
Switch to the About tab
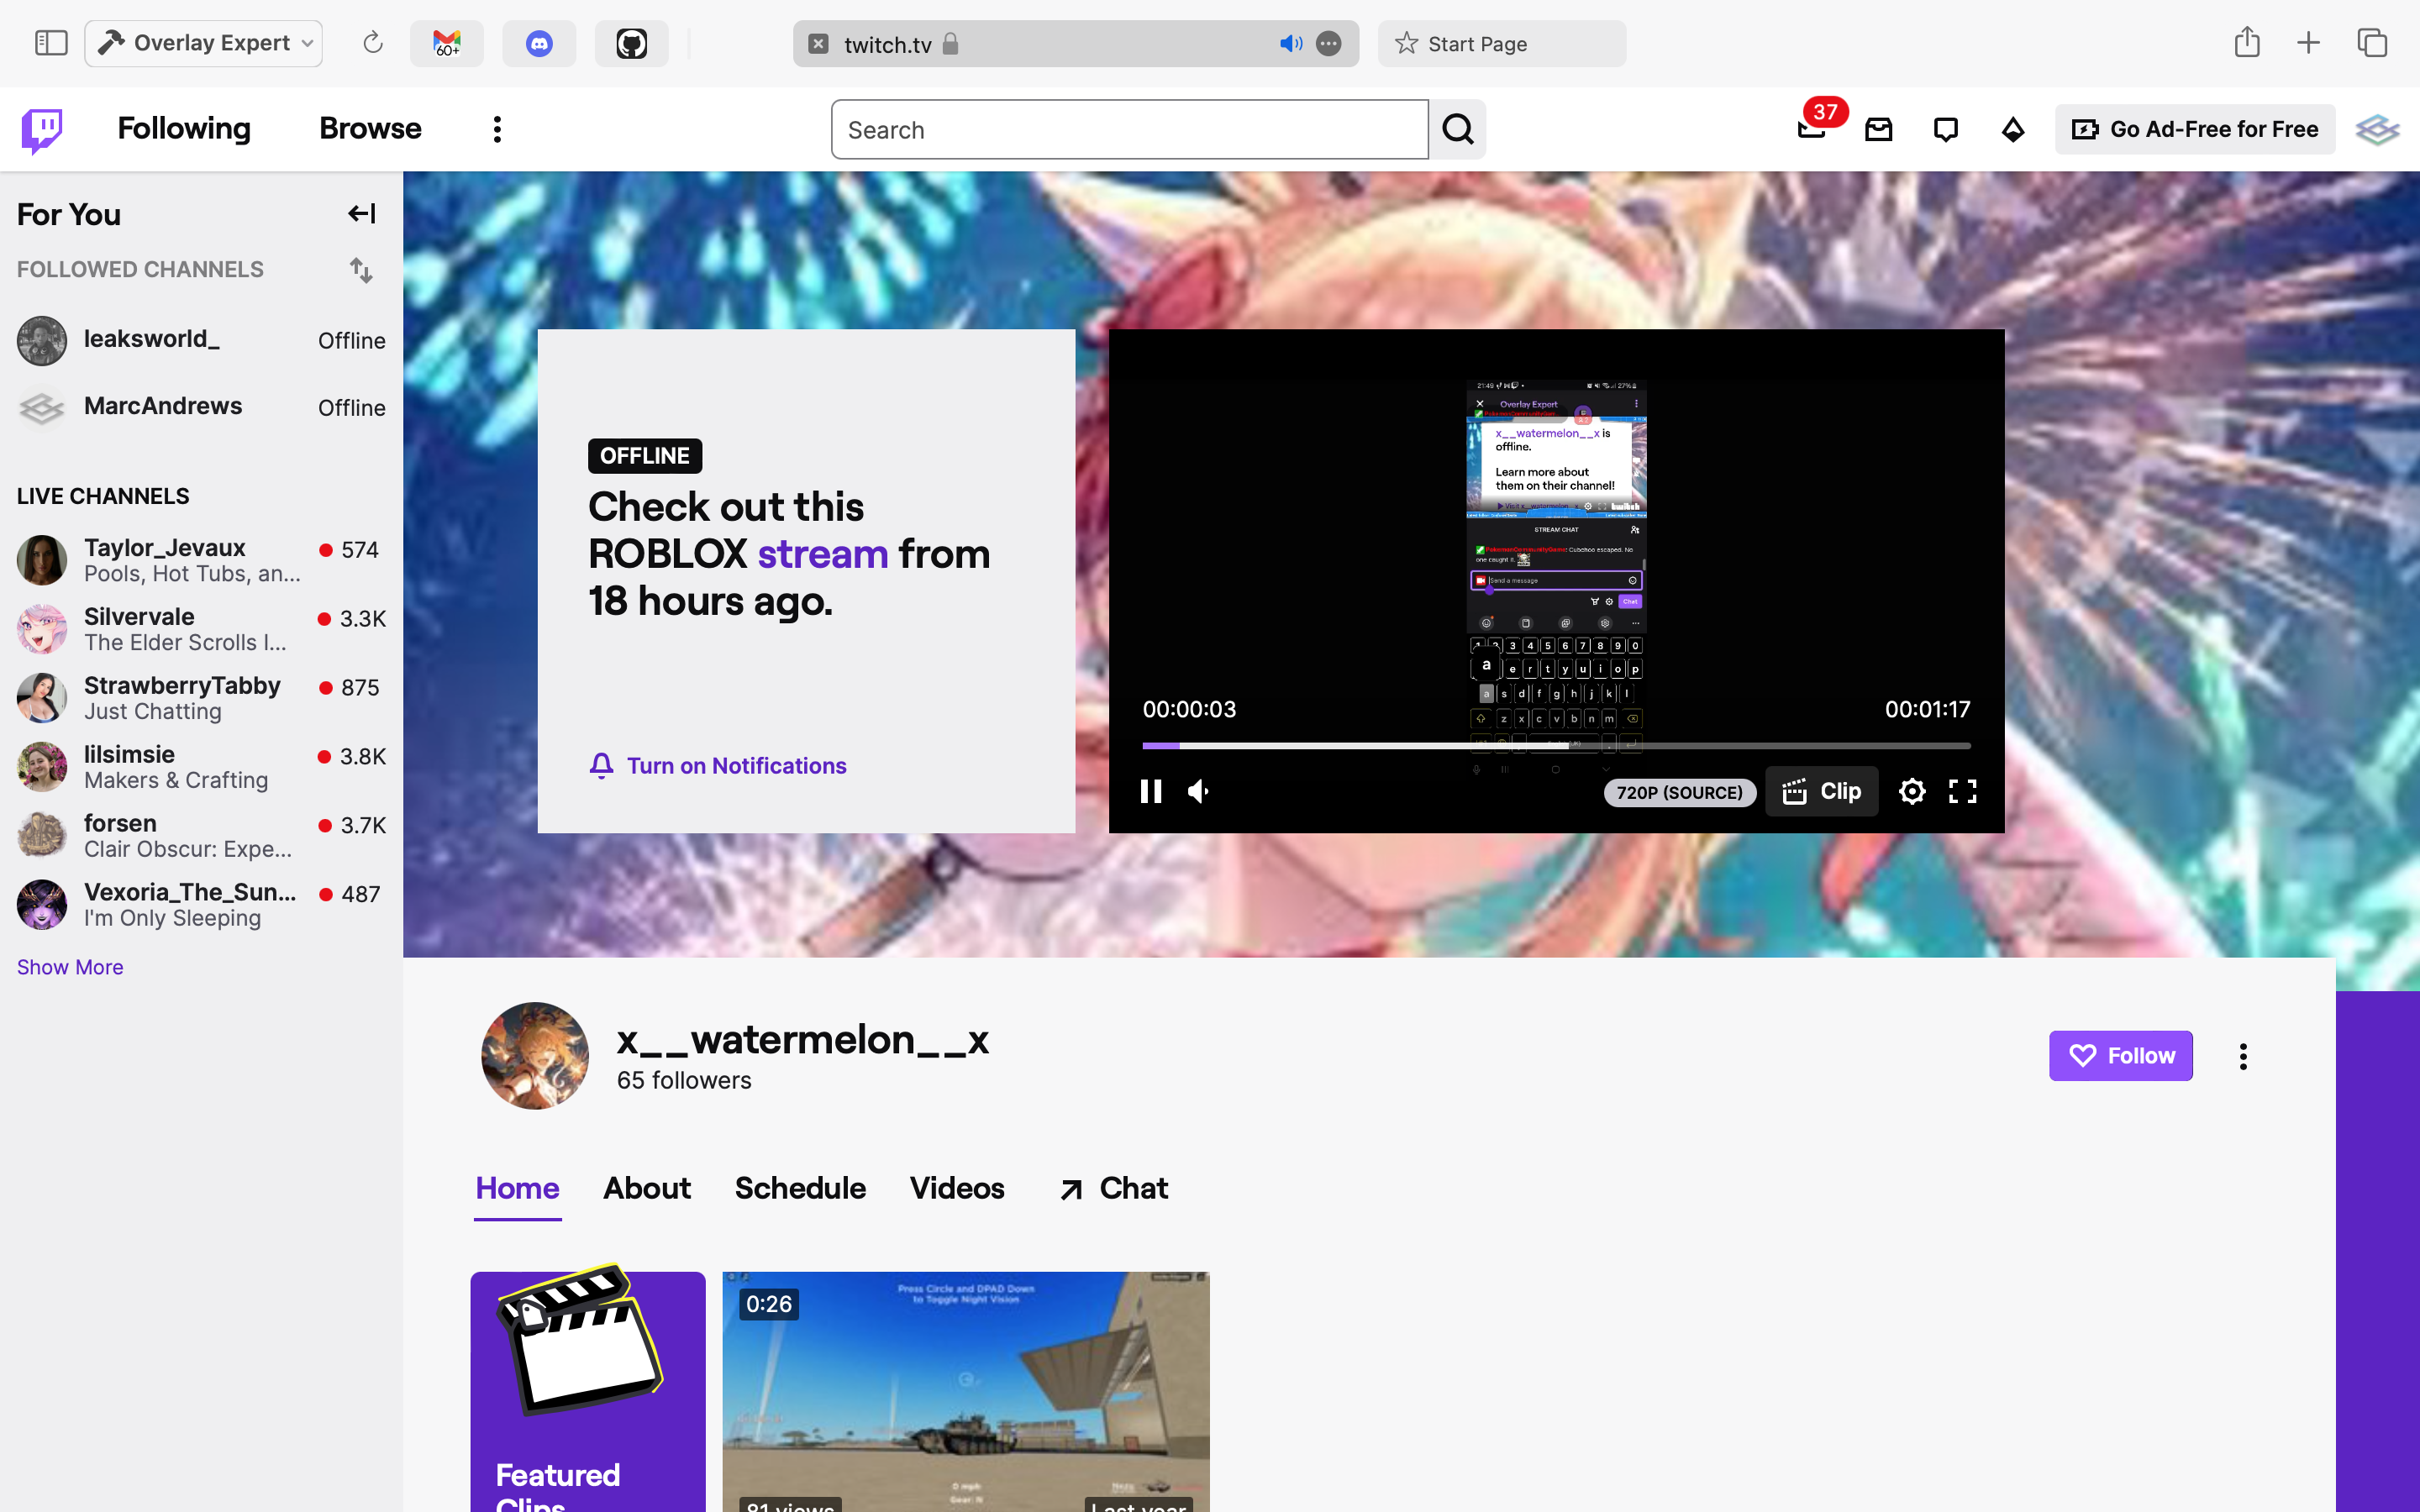[647, 1188]
